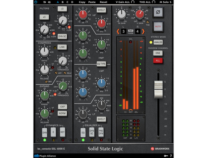This screenshot has height=158, width=207.
Task: Click the red V GAIN knob
Action: [x=140, y=14]
